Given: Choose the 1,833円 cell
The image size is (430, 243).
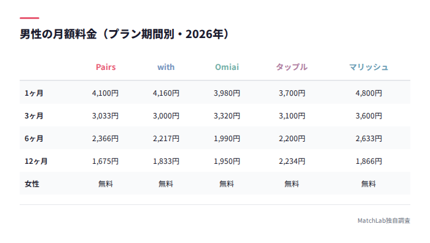Looking at the screenshot, I should click(x=166, y=161).
